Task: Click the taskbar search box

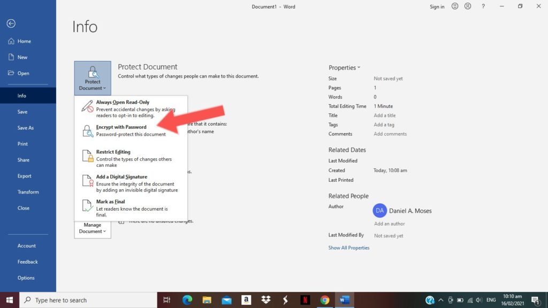Action: [x=88, y=300]
